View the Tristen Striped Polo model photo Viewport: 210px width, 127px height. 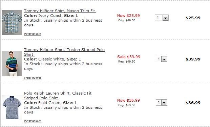12,64
